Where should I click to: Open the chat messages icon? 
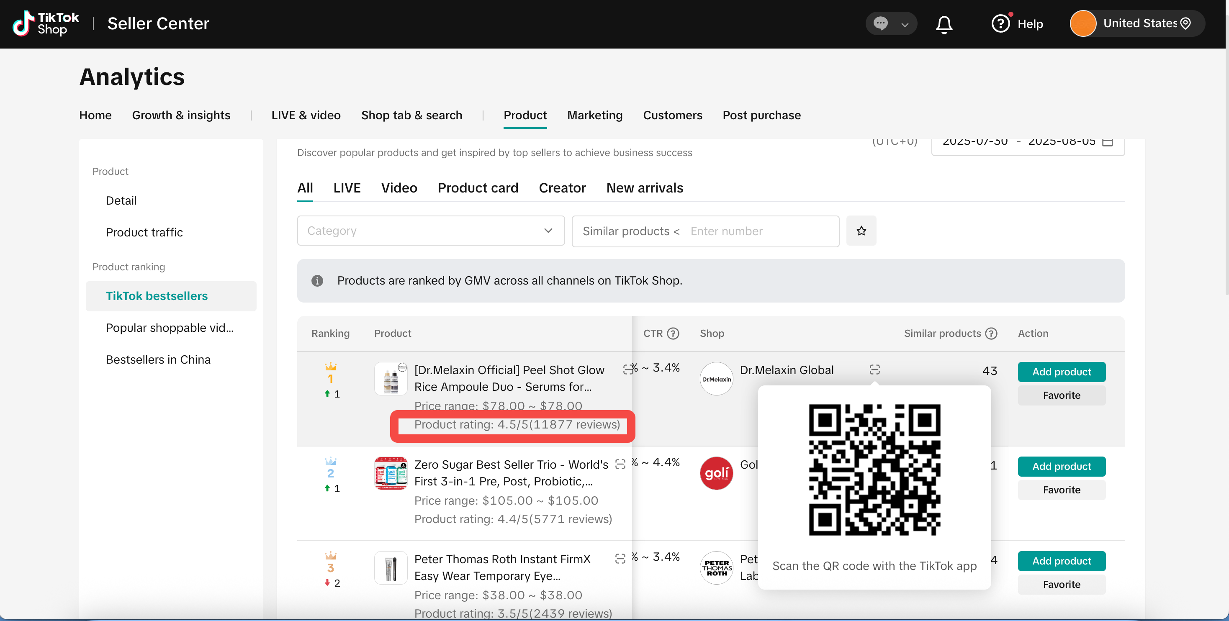tap(880, 23)
